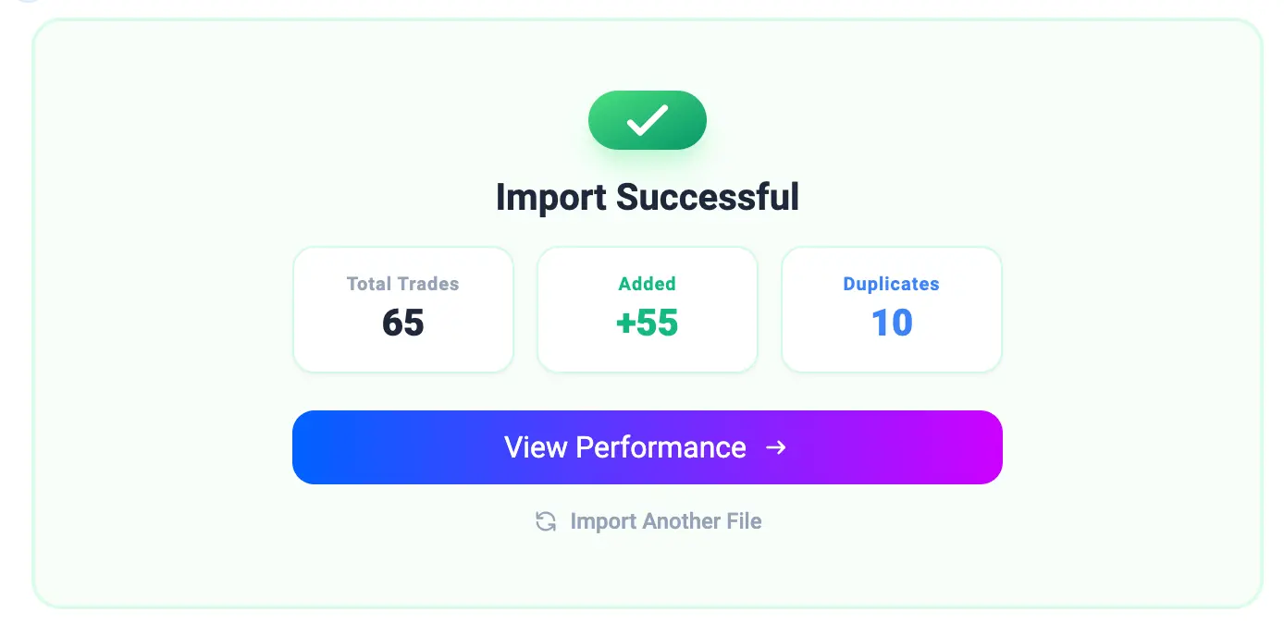Click the blue 10 duplicates count
The width and height of the screenshot is (1284, 623).
(891, 324)
